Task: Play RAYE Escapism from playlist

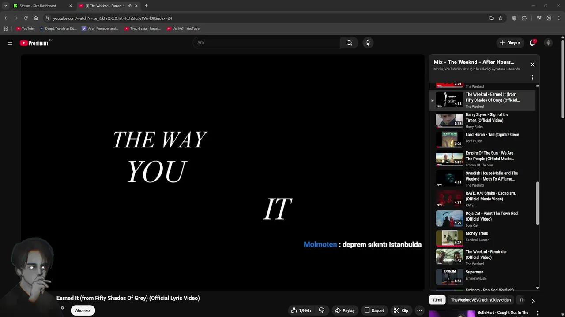Action: coord(483,199)
